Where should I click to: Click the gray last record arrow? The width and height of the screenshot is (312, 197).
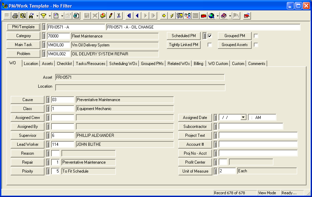[x=153, y=16]
